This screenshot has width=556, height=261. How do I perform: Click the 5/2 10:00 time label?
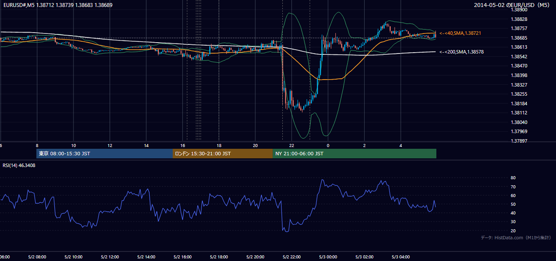[x=74, y=257]
